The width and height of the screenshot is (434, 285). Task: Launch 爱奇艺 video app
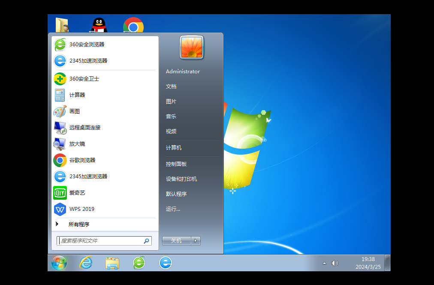105,193
